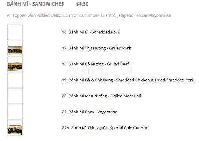Select 20. Bánh Mì Men Nướng - Grilled Meat Ball
Screen dimensions: 199x141
(101, 96)
